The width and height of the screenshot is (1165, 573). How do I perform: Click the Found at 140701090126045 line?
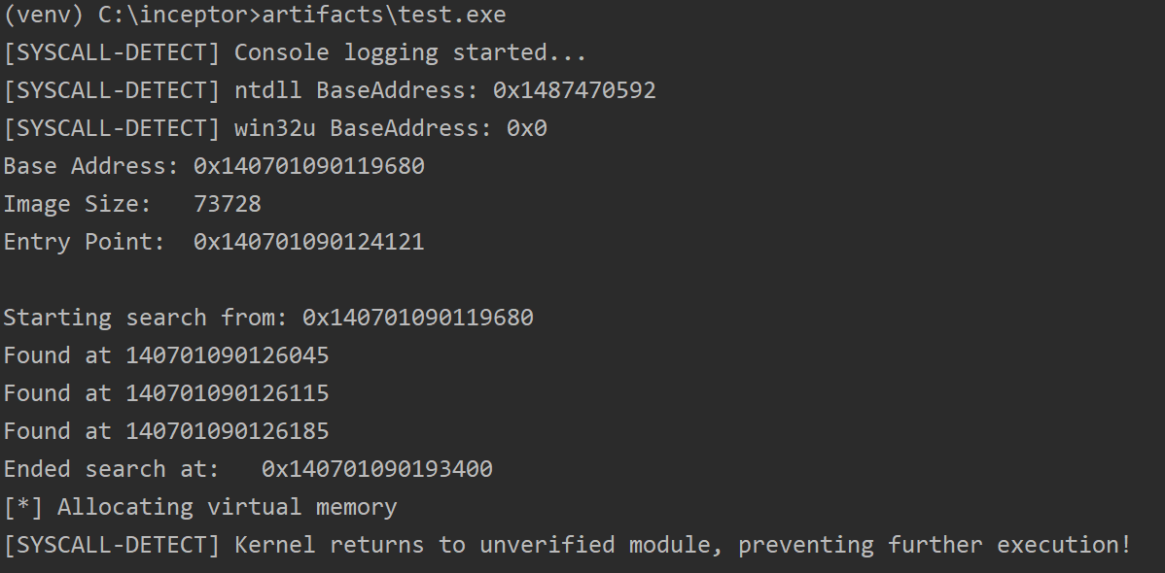coord(166,355)
